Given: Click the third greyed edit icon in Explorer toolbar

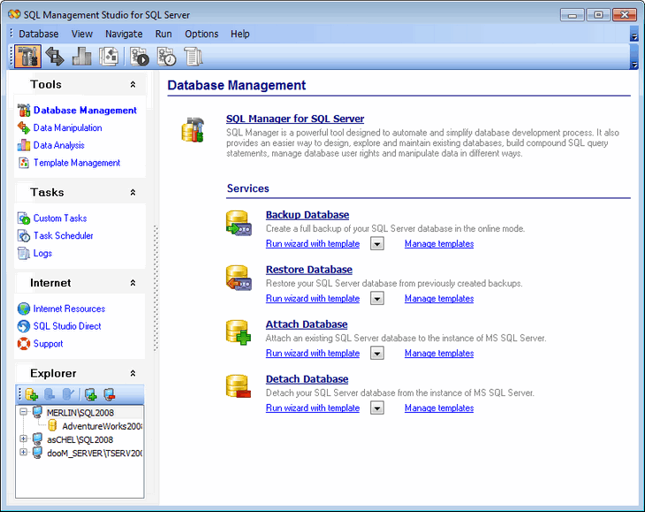Looking at the screenshot, I should [x=68, y=394].
